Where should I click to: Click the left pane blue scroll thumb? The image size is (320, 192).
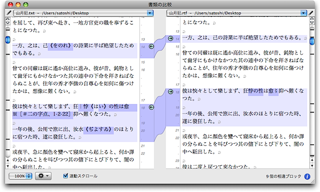7,40
